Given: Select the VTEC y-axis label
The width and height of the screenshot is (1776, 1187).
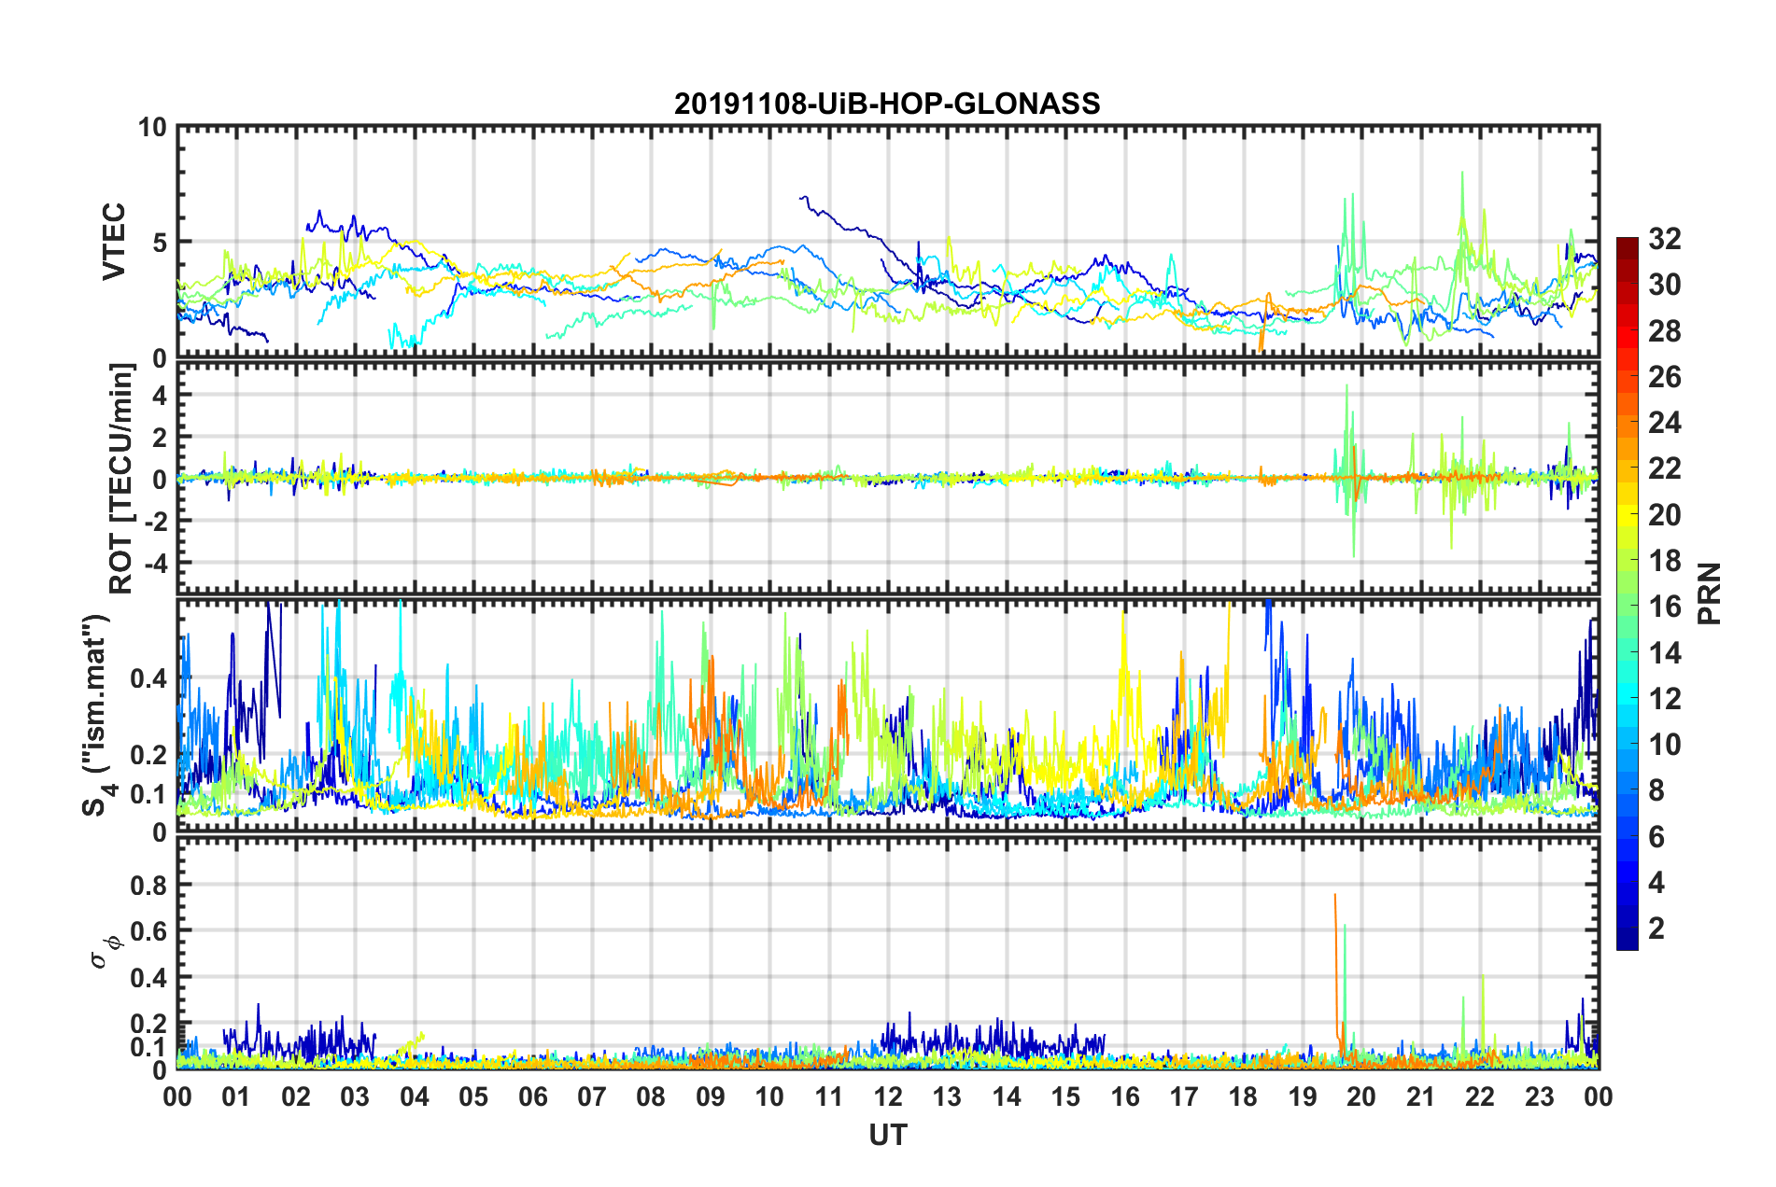Looking at the screenshot, I should pos(115,243).
